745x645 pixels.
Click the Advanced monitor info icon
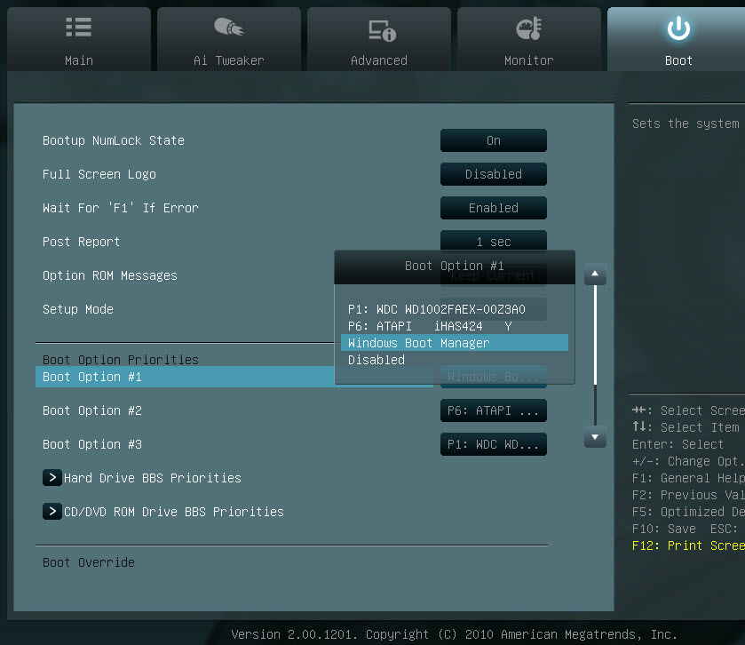coord(379,28)
